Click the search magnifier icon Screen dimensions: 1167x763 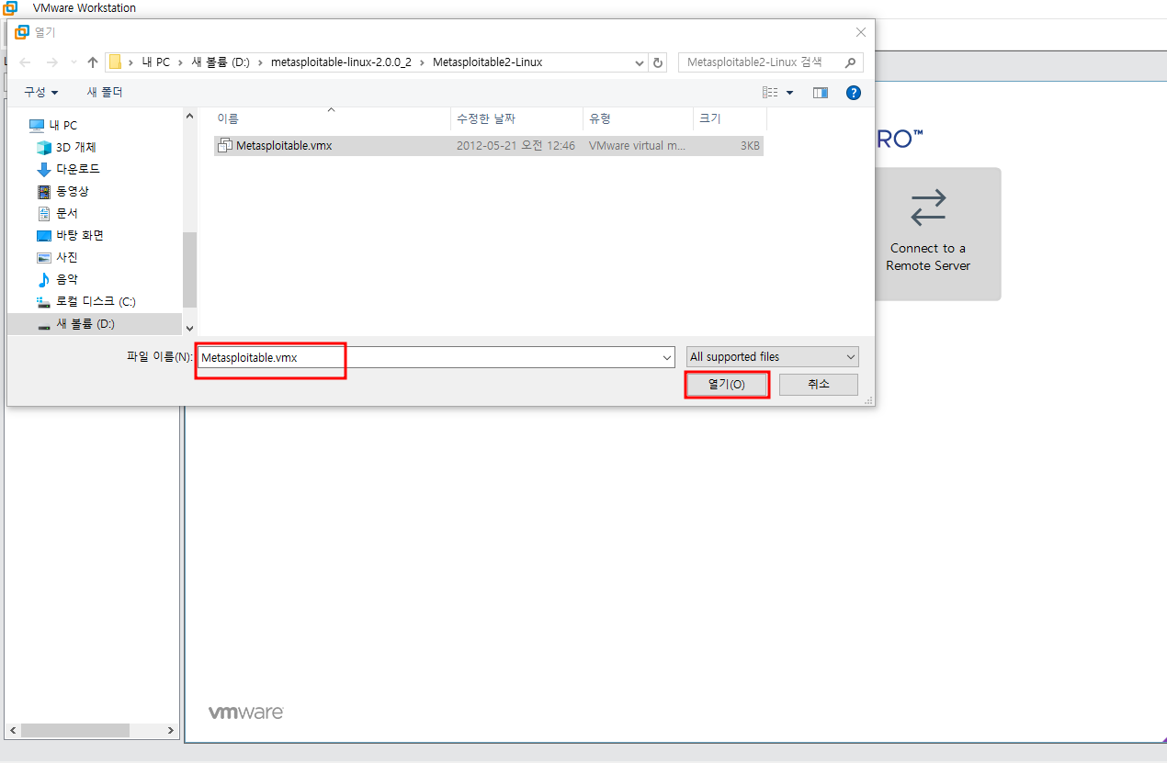click(x=850, y=62)
